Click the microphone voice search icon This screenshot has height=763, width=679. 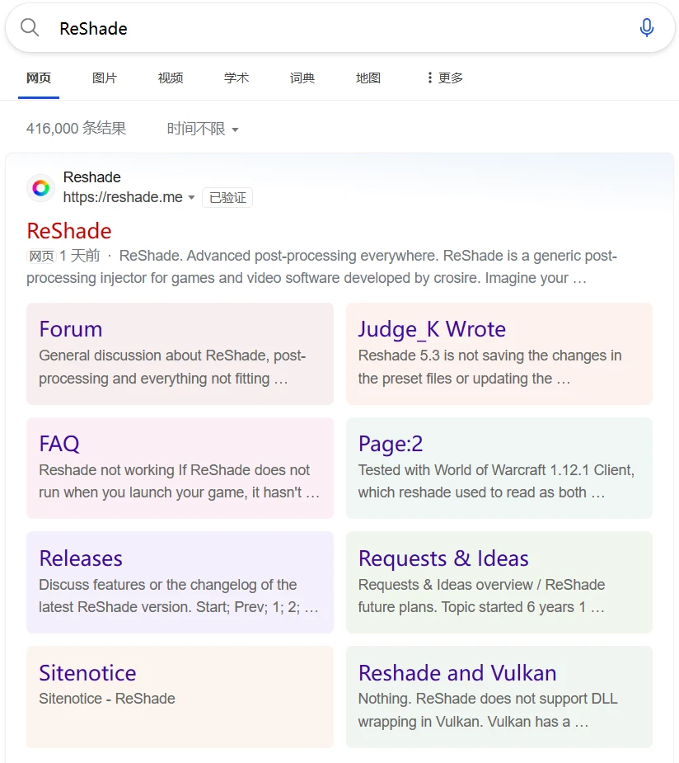[x=647, y=28]
